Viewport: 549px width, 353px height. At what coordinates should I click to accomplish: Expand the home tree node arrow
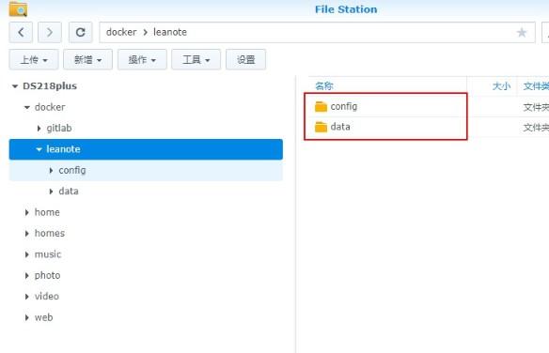click(x=27, y=212)
